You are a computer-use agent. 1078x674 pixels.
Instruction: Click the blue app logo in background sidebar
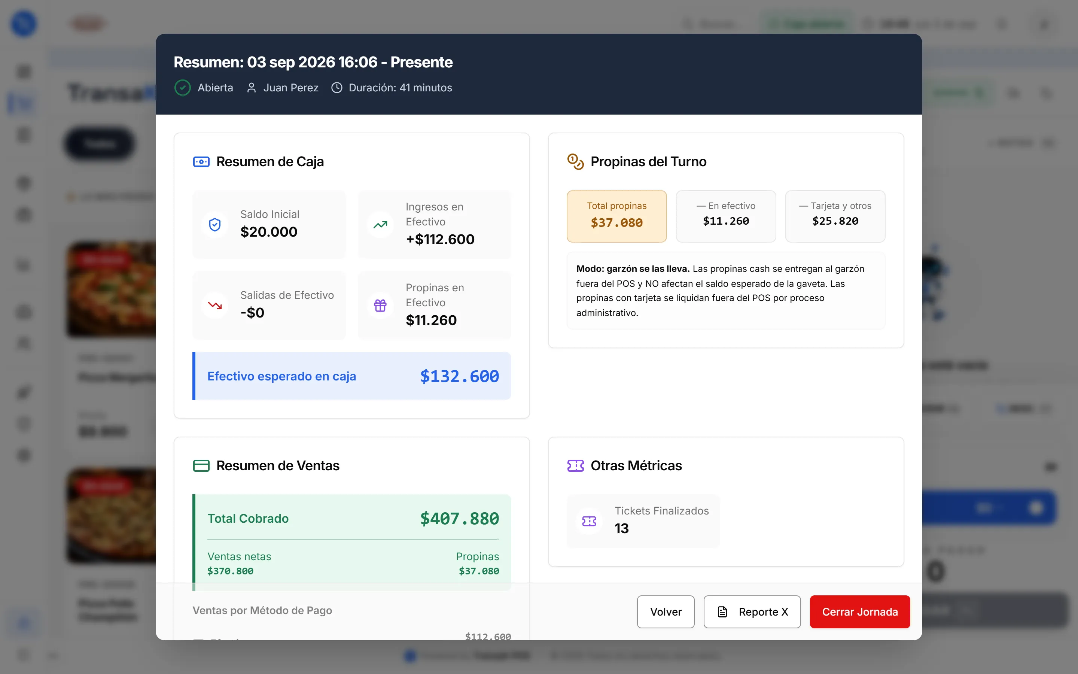pyautogui.click(x=24, y=23)
